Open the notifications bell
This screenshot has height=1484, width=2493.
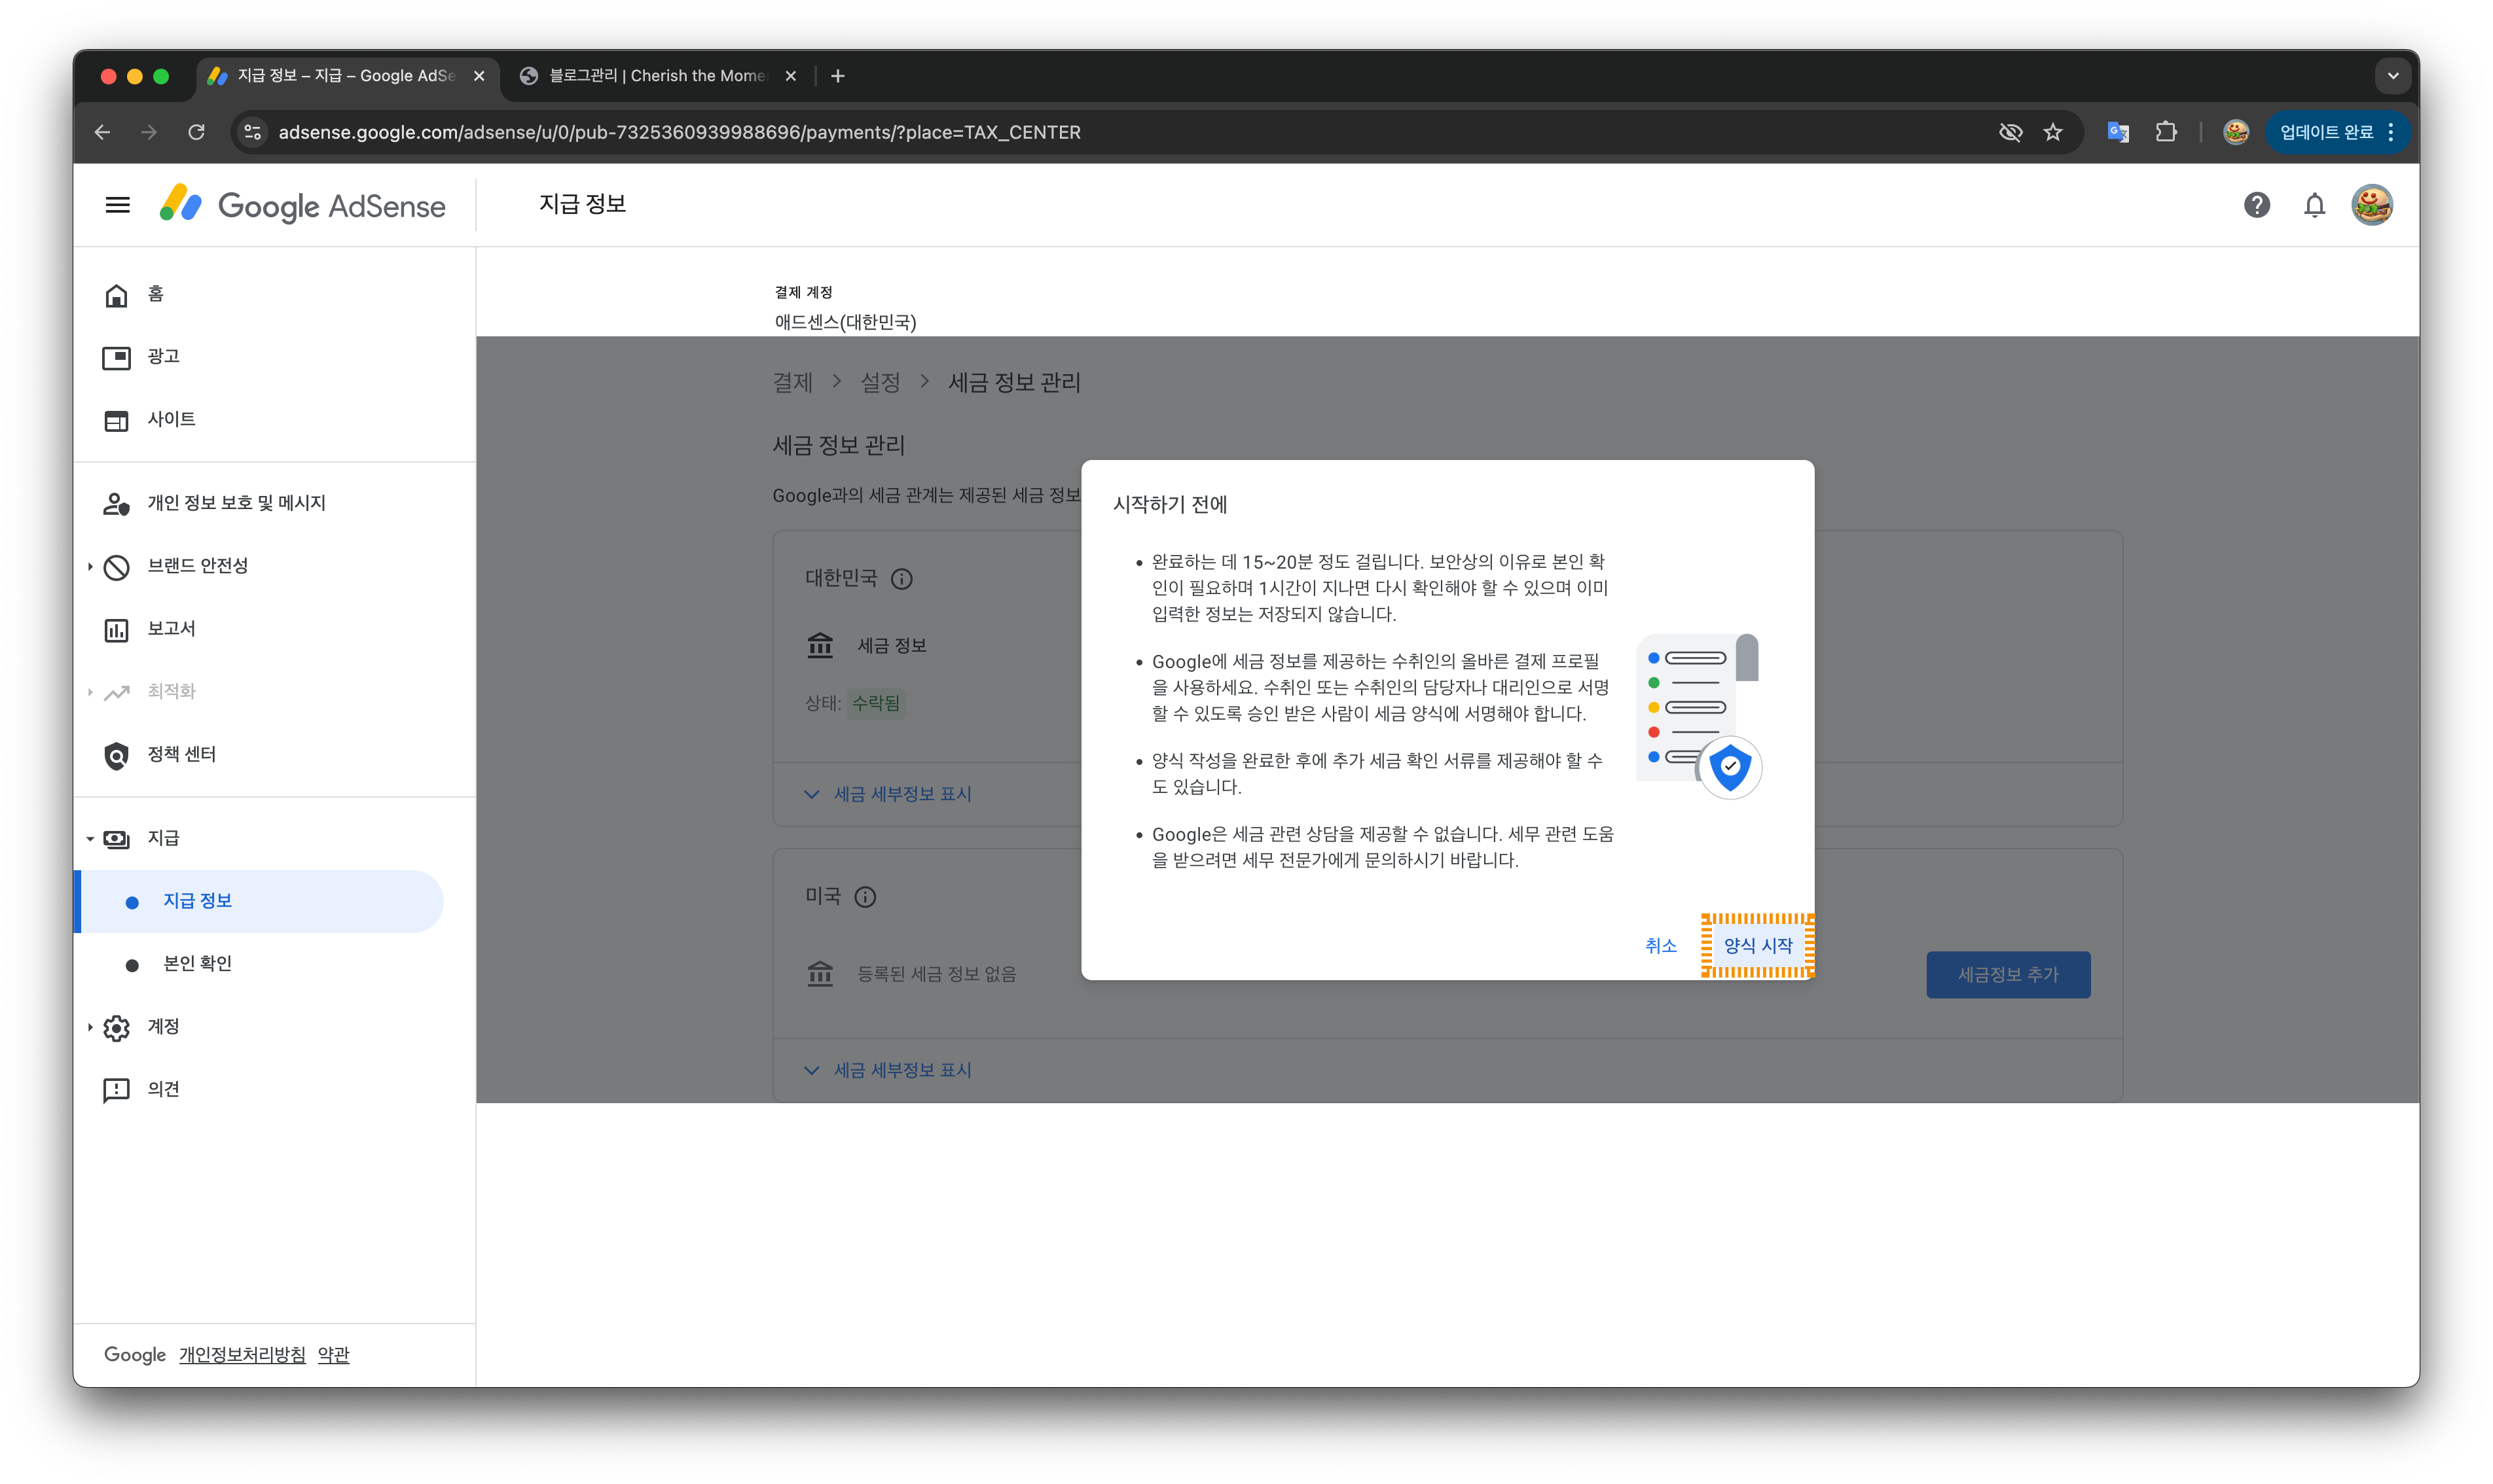point(2314,205)
